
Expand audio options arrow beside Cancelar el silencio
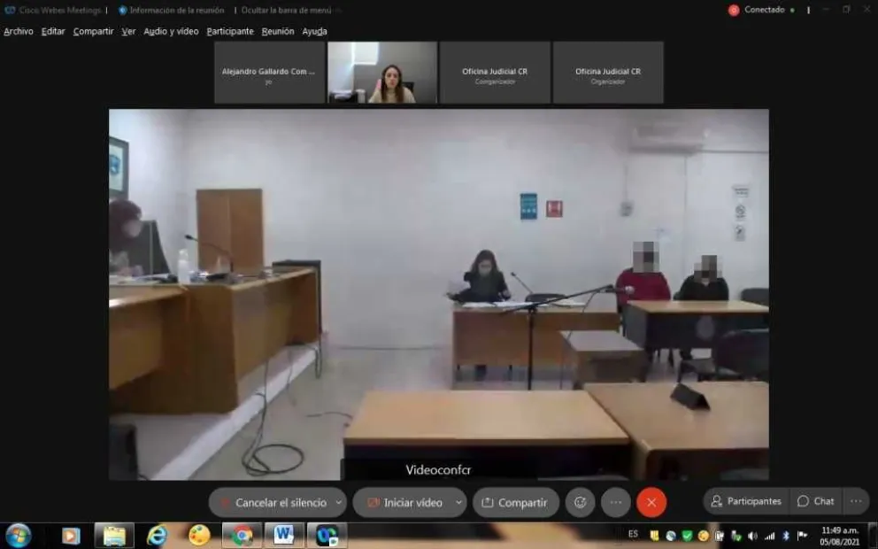point(339,502)
